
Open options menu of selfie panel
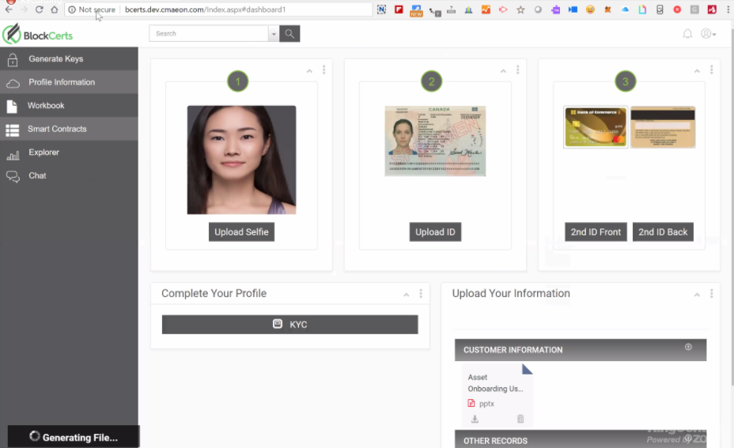pyautogui.click(x=324, y=70)
